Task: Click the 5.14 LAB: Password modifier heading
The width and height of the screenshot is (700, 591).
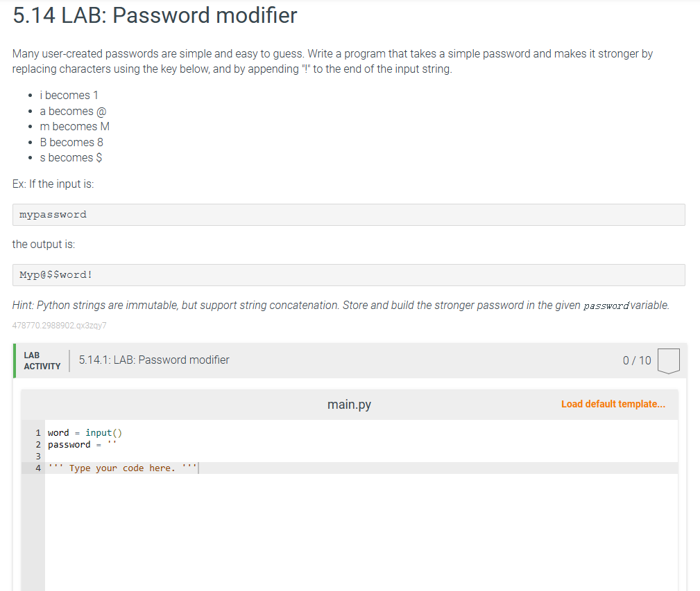Action: (155, 16)
